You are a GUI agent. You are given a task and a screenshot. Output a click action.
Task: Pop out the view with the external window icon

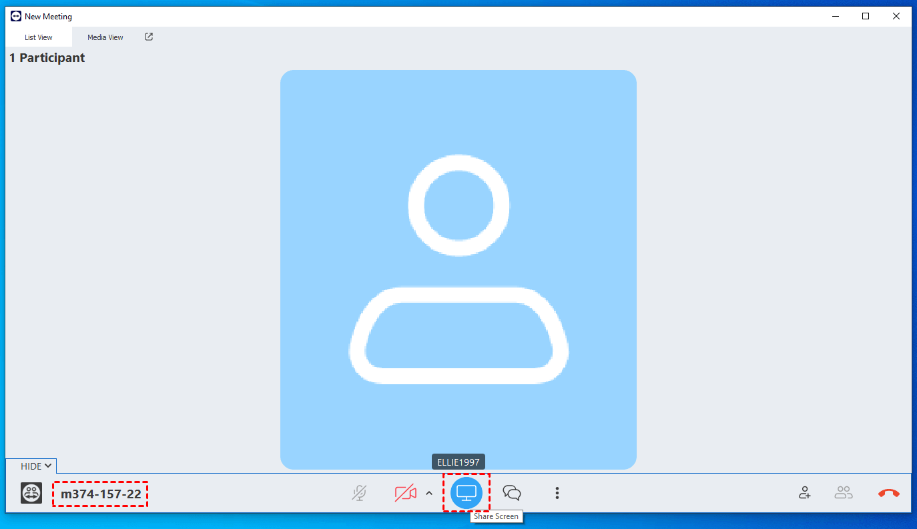[x=149, y=37]
